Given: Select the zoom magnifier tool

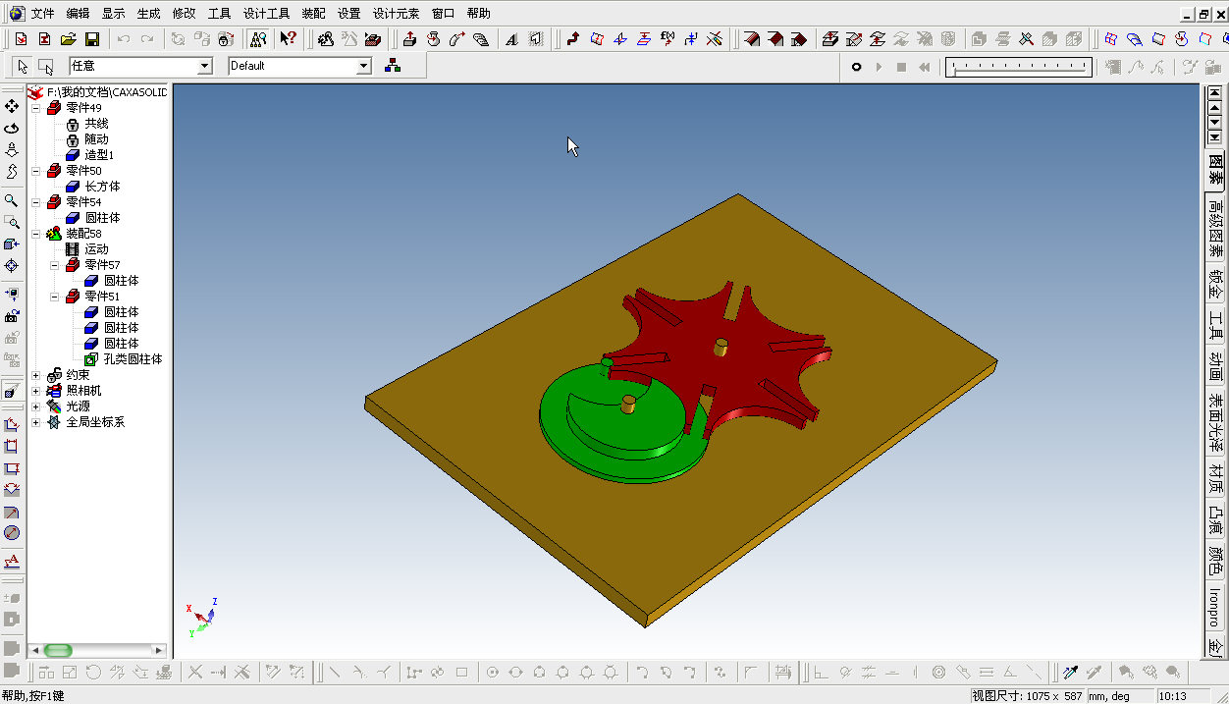Looking at the screenshot, I should 12,200.
